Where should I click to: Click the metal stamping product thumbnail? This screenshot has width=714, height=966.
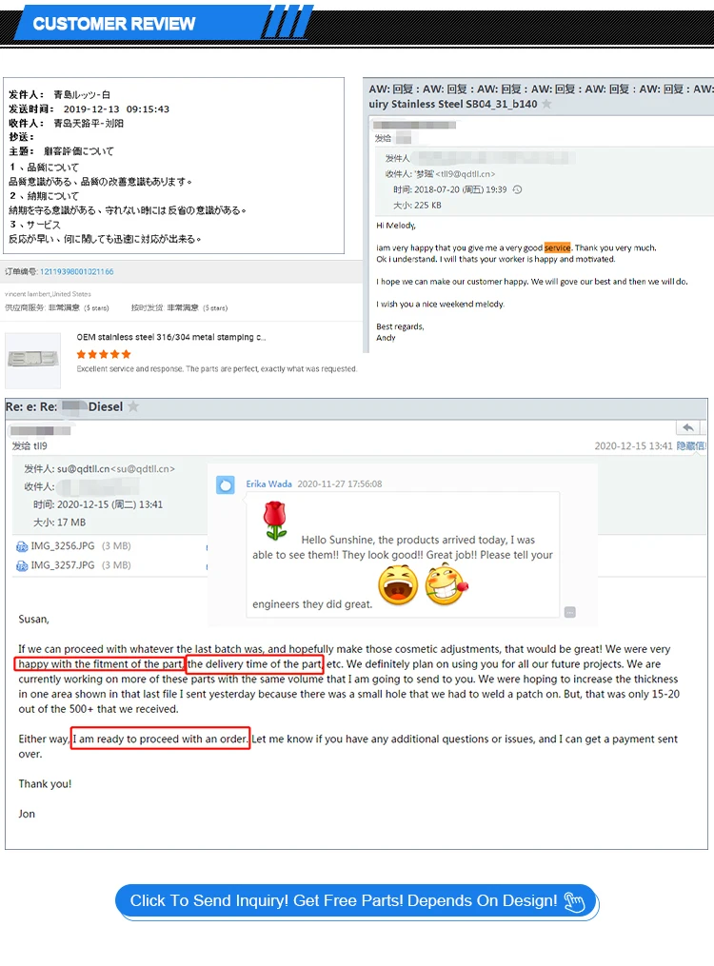(33, 360)
